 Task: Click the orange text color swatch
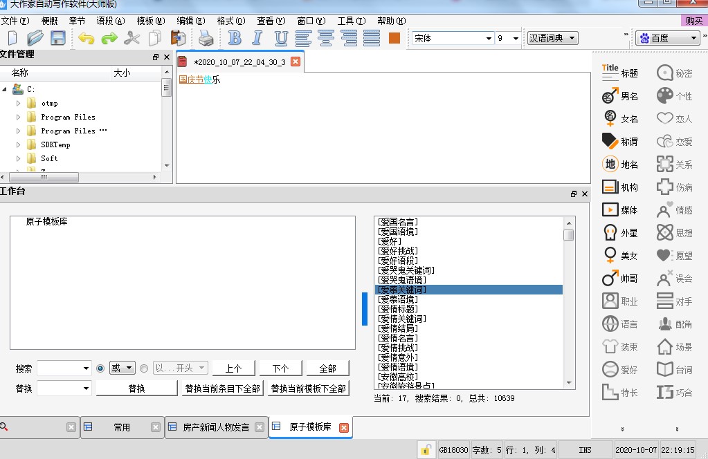click(x=394, y=38)
